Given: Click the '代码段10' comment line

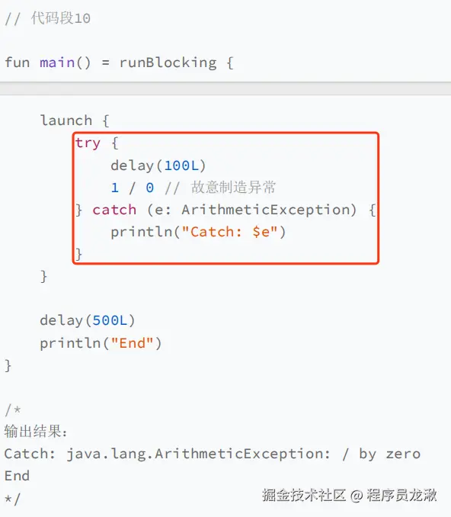Looking at the screenshot, I should [x=47, y=18].
